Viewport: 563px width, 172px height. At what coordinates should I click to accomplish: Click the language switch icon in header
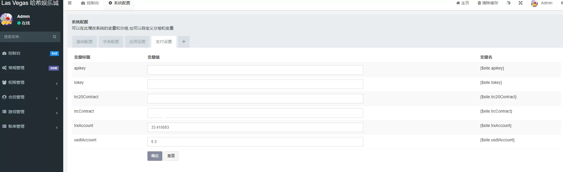[x=508, y=3]
